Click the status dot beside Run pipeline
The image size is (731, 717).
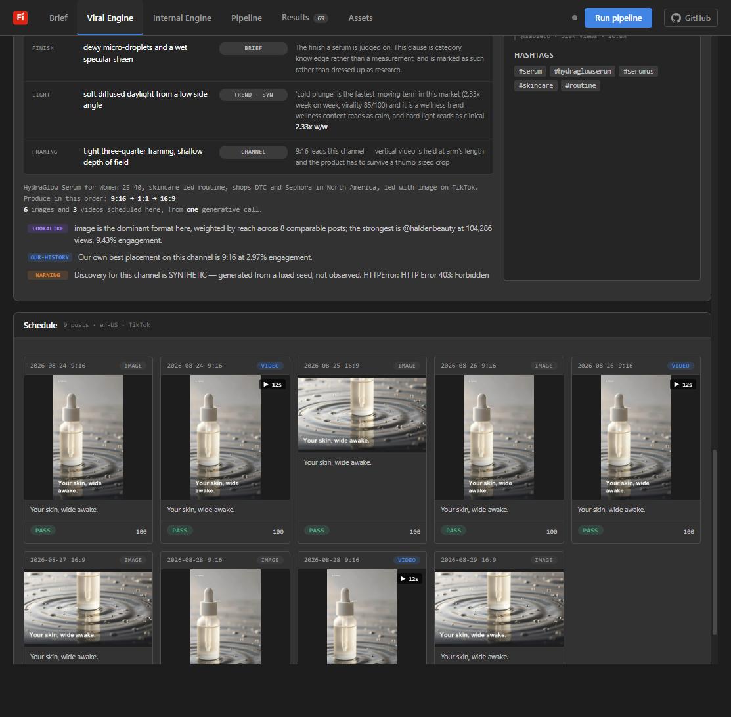574,18
